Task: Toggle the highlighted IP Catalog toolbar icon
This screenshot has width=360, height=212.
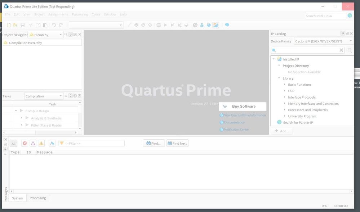Action: [215, 25]
